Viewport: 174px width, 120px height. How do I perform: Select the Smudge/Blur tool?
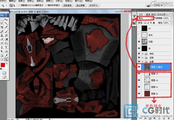pyautogui.click(x=2, y=43)
